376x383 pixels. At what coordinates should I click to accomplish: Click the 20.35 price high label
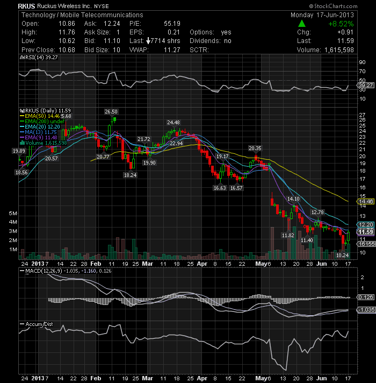pos(255,148)
